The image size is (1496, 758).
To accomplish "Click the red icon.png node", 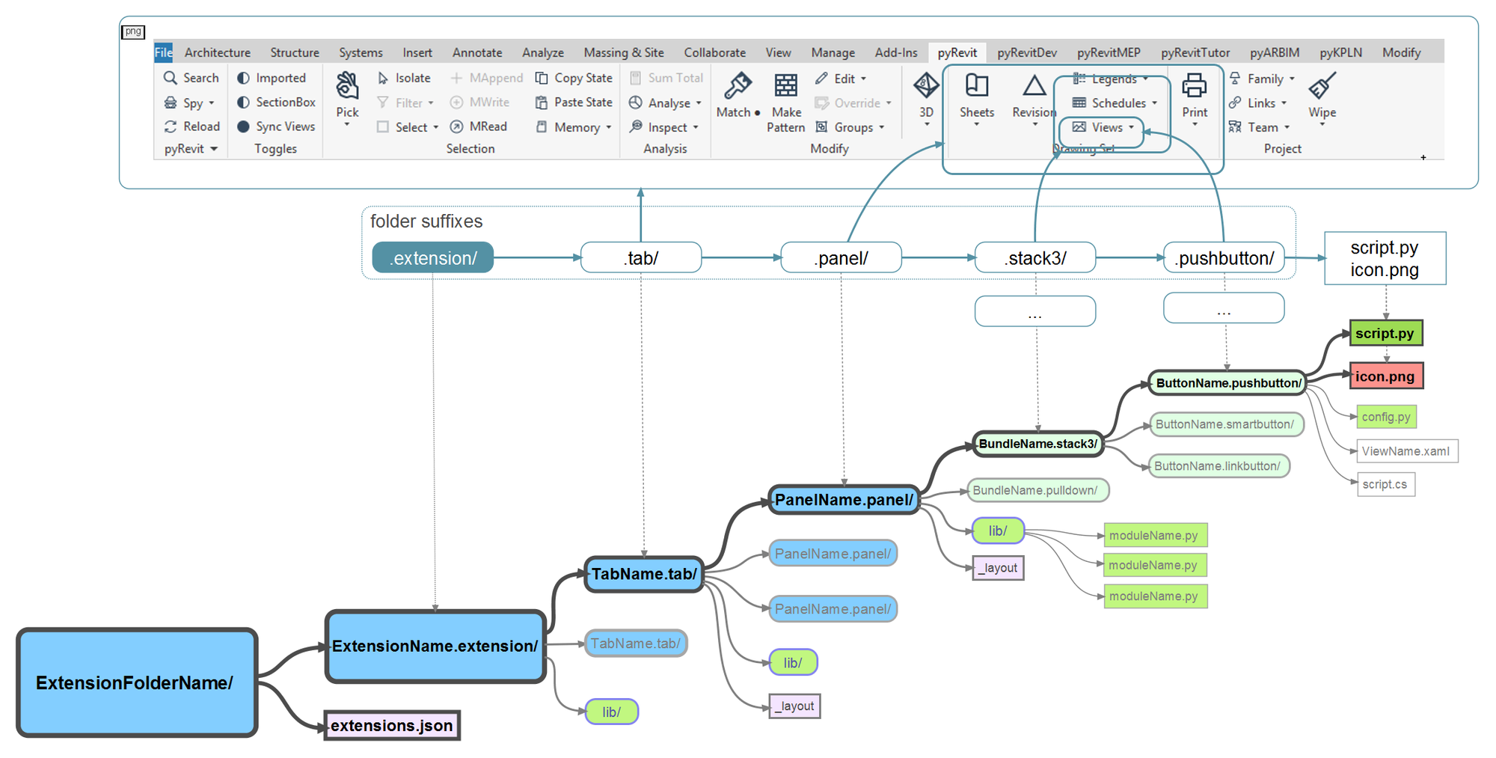I will (x=1385, y=376).
